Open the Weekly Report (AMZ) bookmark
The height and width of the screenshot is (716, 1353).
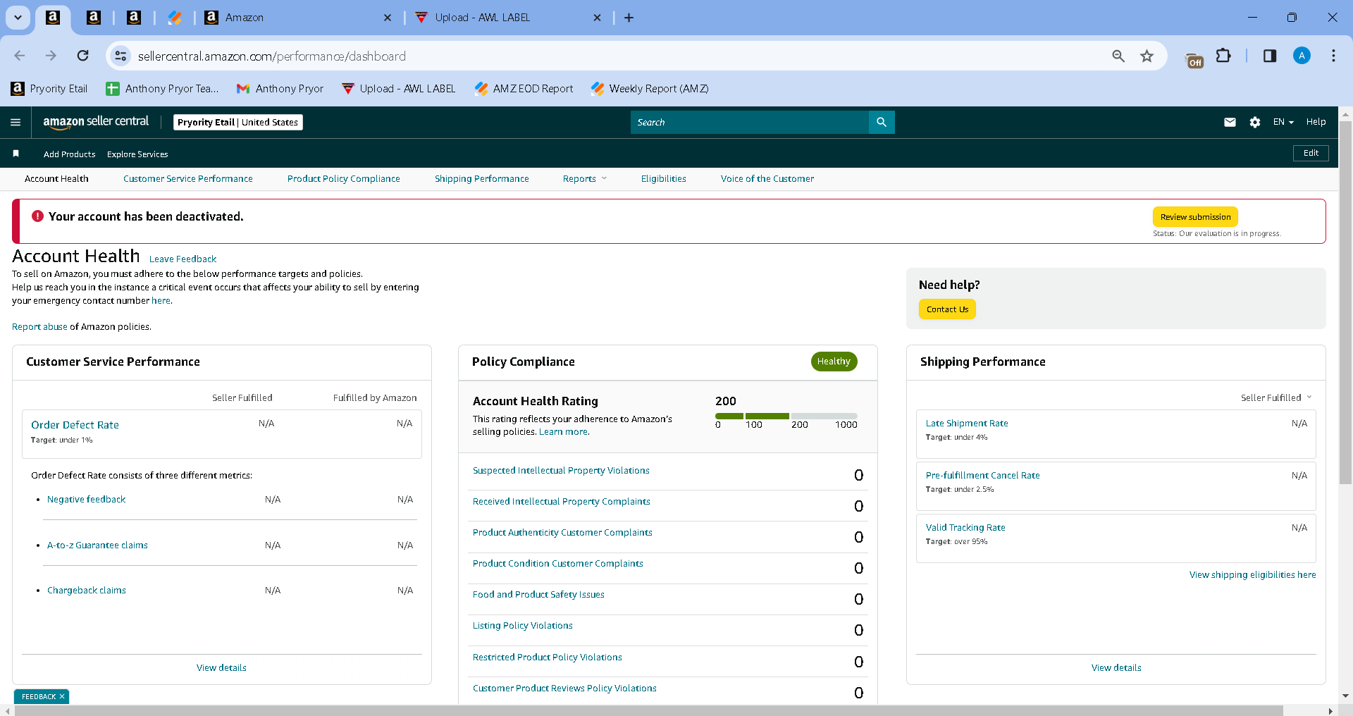pos(650,88)
